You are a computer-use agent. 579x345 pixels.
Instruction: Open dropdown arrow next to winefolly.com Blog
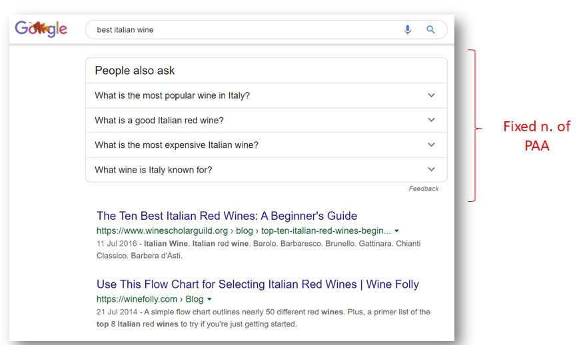pyautogui.click(x=209, y=300)
